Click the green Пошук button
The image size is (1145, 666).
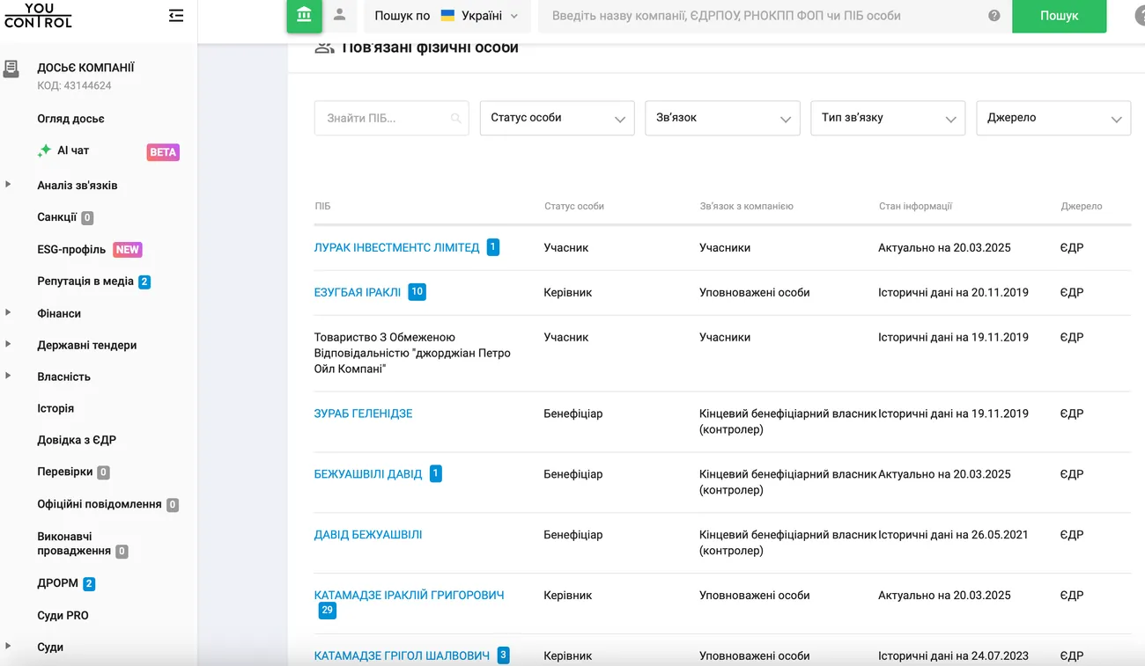pos(1059,16)
